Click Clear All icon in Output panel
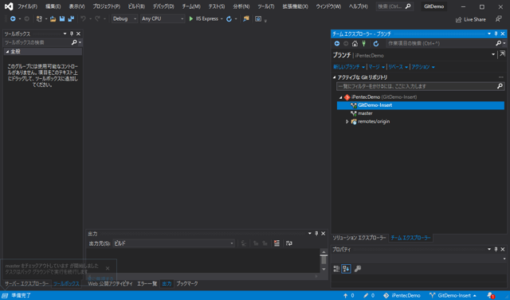The image size is (510, 300). click(277, 243)
